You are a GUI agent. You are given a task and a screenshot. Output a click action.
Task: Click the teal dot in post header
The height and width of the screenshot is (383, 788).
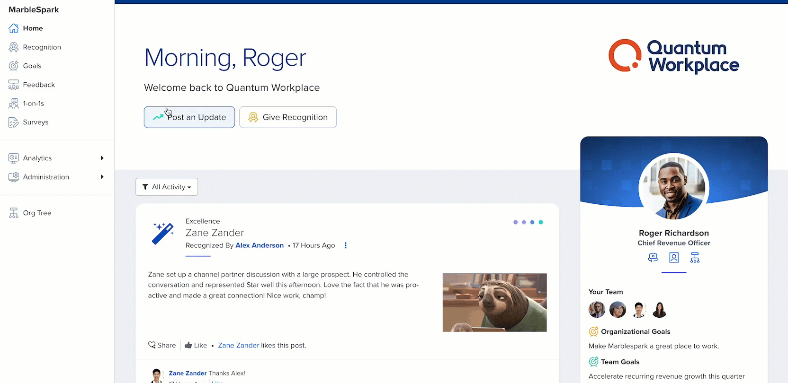(x=541, y=222)
